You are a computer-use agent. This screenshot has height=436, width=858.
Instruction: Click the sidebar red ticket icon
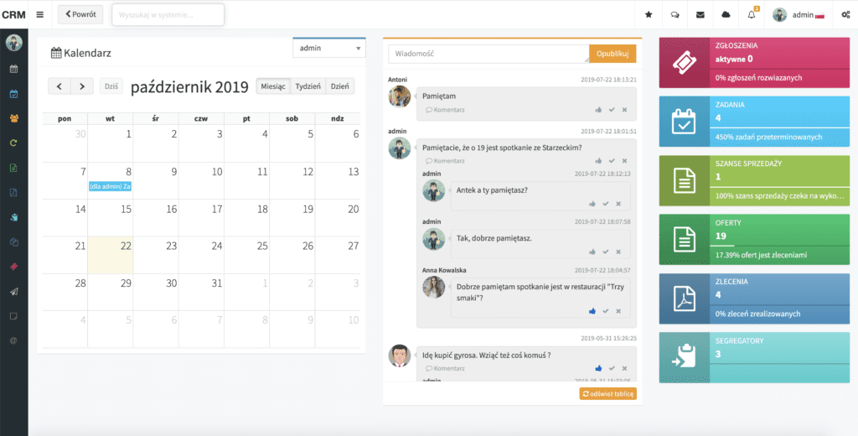[x=13, y=266]
